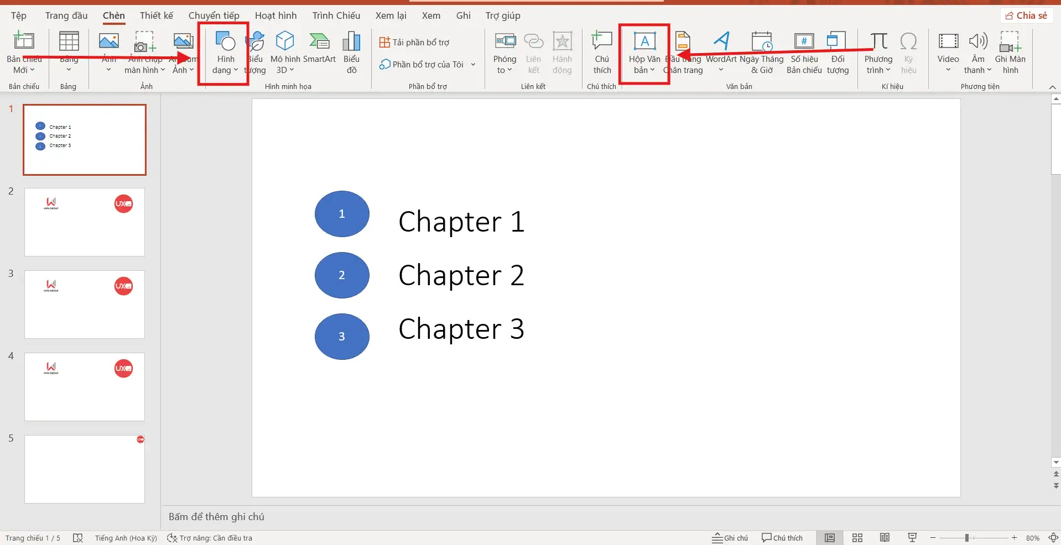Insert an equation via Phương trình
Viewport: 1061px width, 545px height.
pyautogui.click(x=878, y=53)
